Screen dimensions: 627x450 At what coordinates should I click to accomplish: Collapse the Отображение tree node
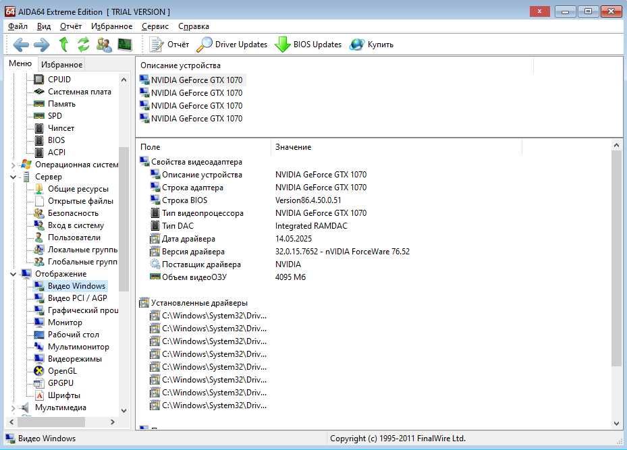[x=13, y=274]
